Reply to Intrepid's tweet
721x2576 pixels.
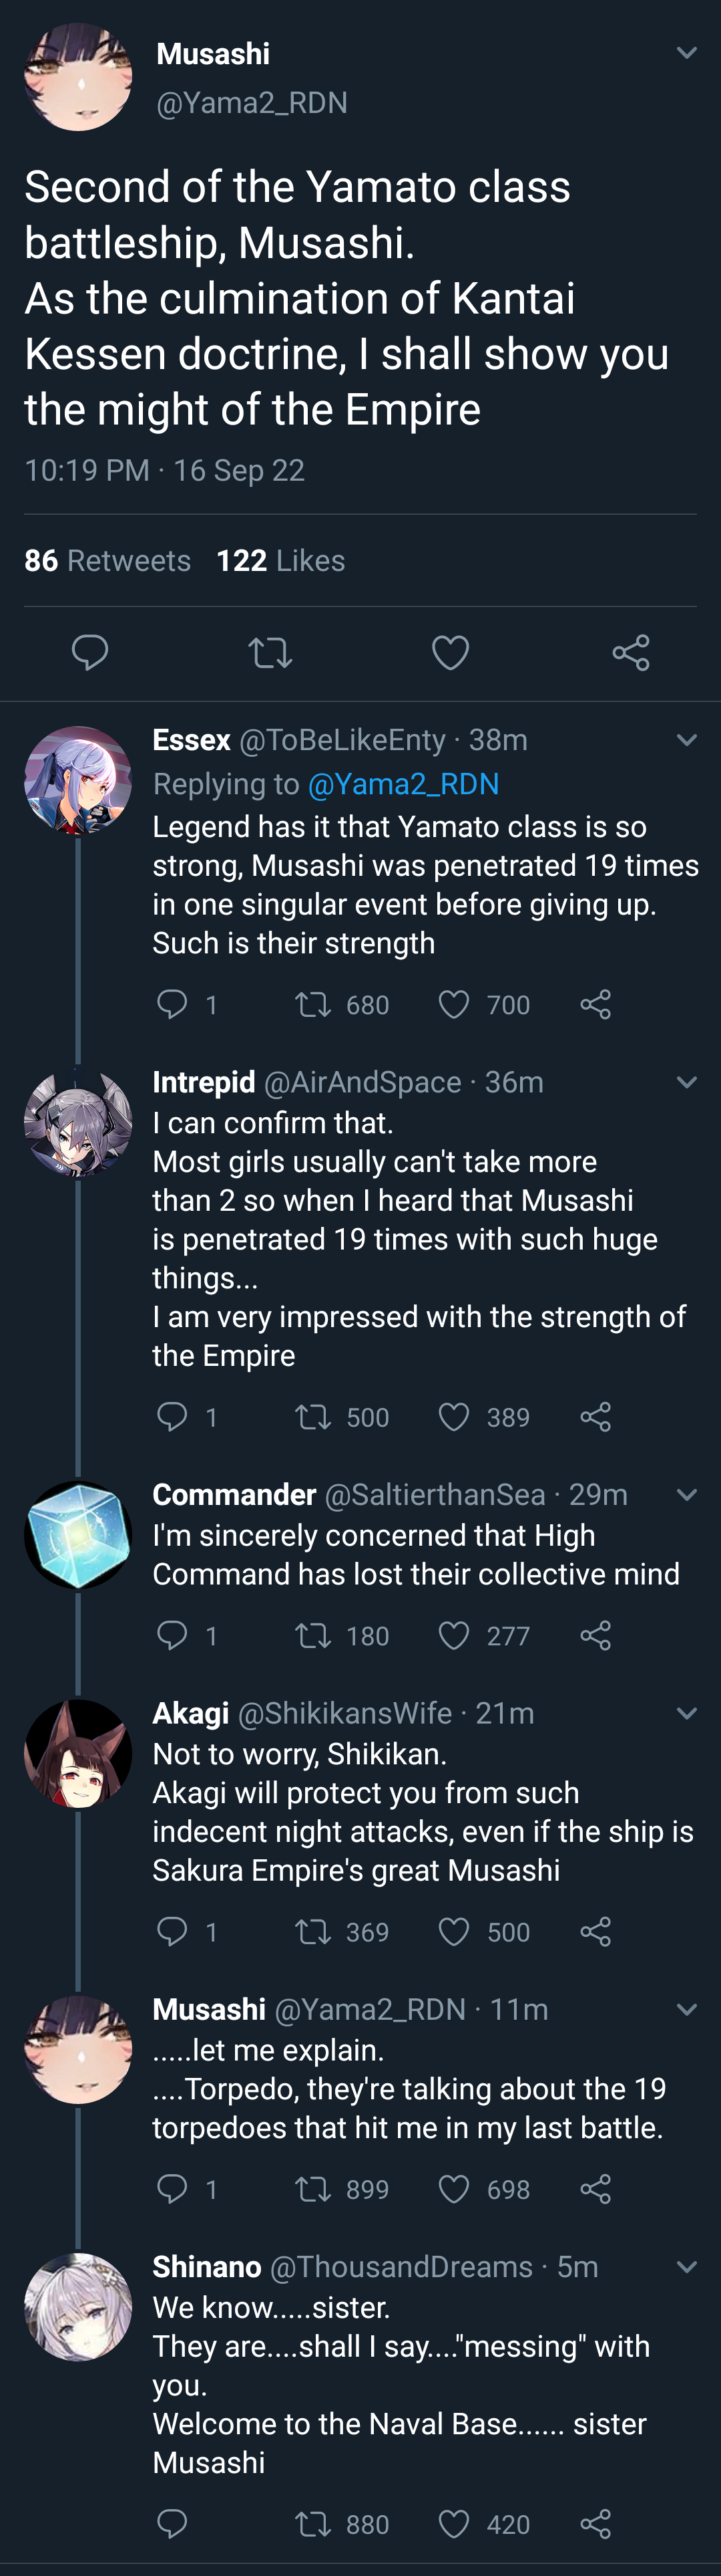[x=173, y=1416]
